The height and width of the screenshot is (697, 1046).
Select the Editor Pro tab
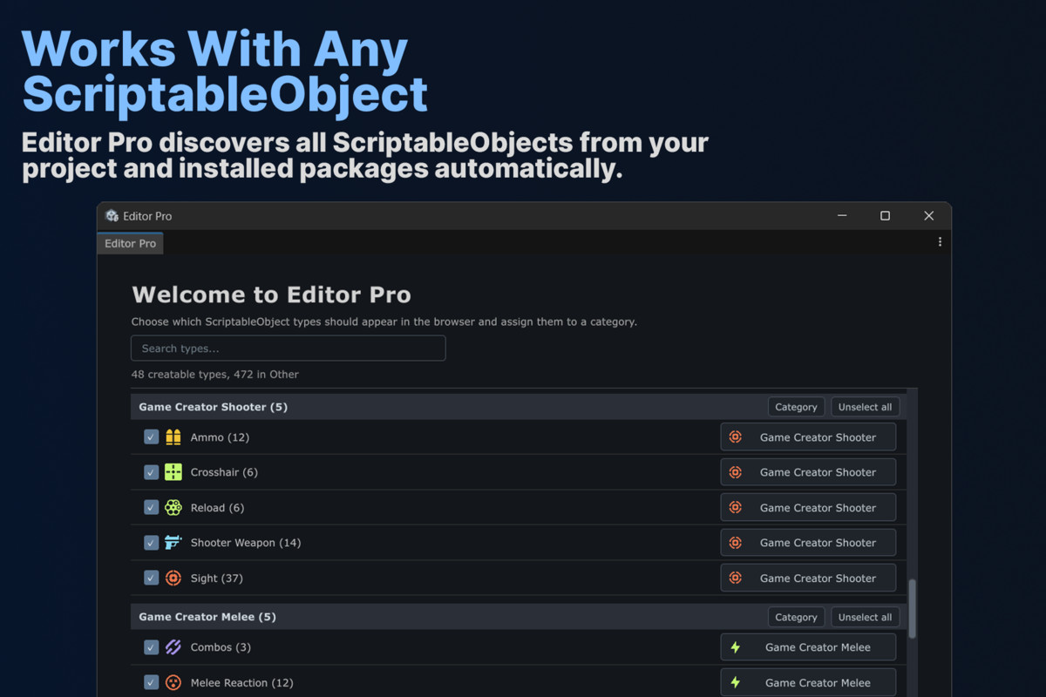[x=130, y=243]
